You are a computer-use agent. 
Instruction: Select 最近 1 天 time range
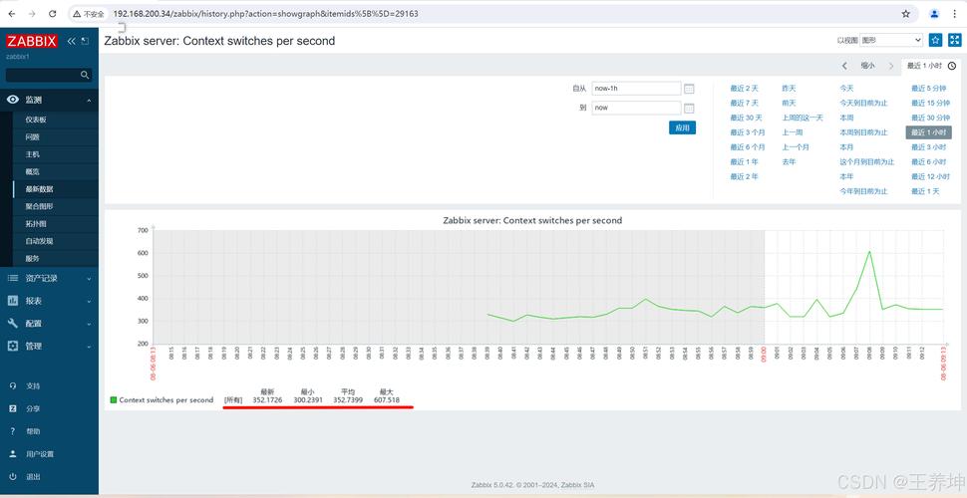(925, 191)
